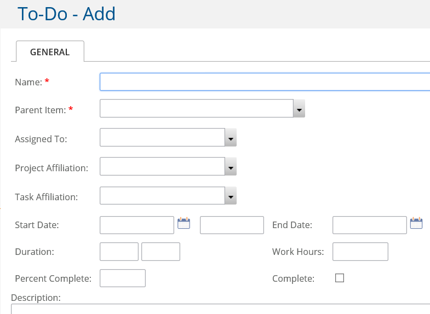Switch to the GENERAL tab
The height and width of the screenshot is (314, 430).
pyautogui.click(x=50, y=51)
